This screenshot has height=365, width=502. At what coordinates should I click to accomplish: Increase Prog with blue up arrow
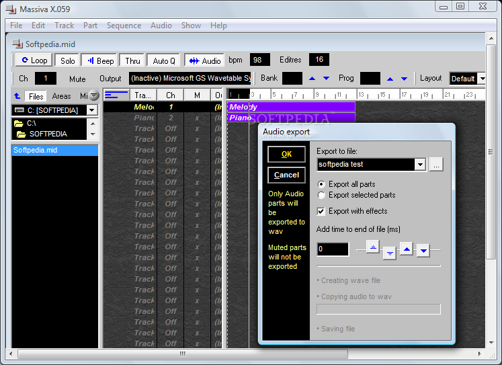[390, 79]
